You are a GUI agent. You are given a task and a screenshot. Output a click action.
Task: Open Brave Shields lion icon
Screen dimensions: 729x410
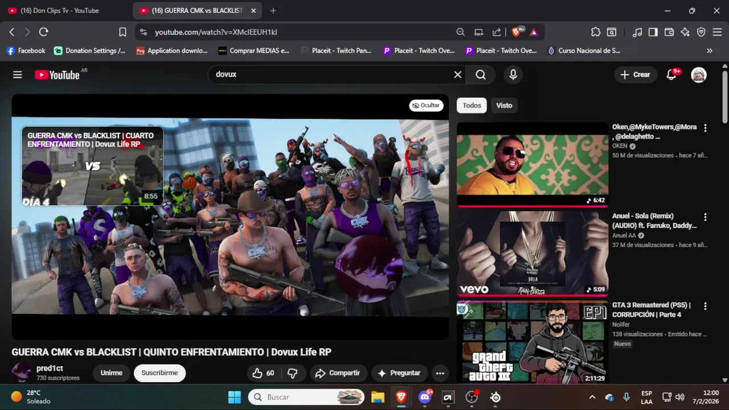[517, 32]
